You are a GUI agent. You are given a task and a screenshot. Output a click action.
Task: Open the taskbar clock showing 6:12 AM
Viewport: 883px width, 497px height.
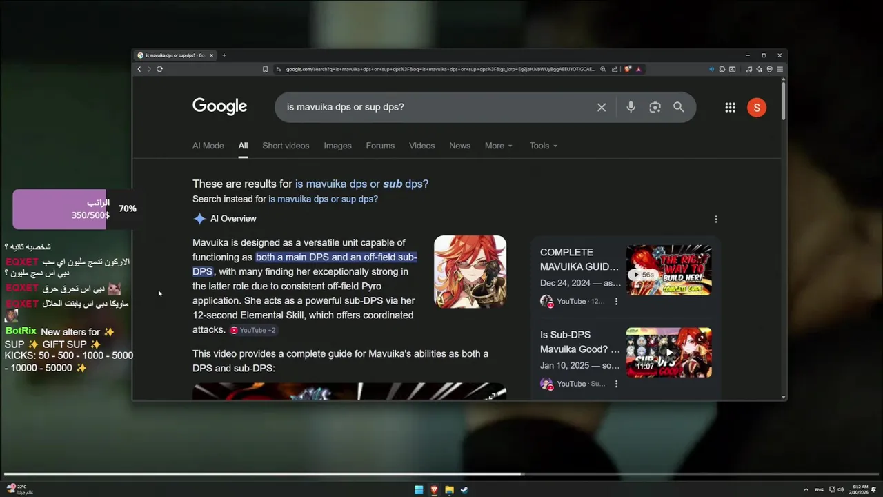(860, 490)
